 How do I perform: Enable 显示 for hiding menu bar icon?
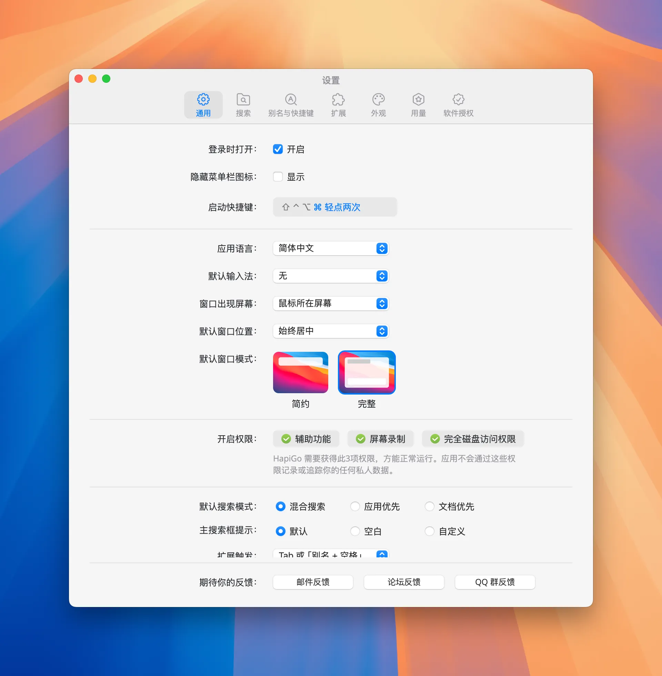click(278, 177)
